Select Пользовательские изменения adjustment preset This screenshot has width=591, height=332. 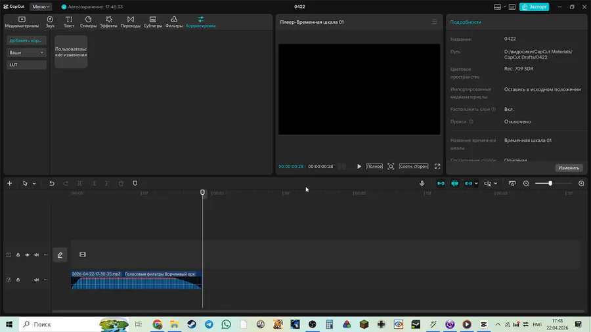coord(71,52)
